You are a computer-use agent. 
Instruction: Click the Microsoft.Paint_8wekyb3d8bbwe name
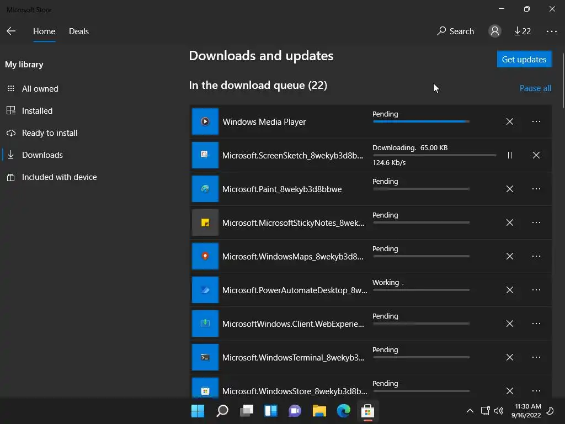282,189
